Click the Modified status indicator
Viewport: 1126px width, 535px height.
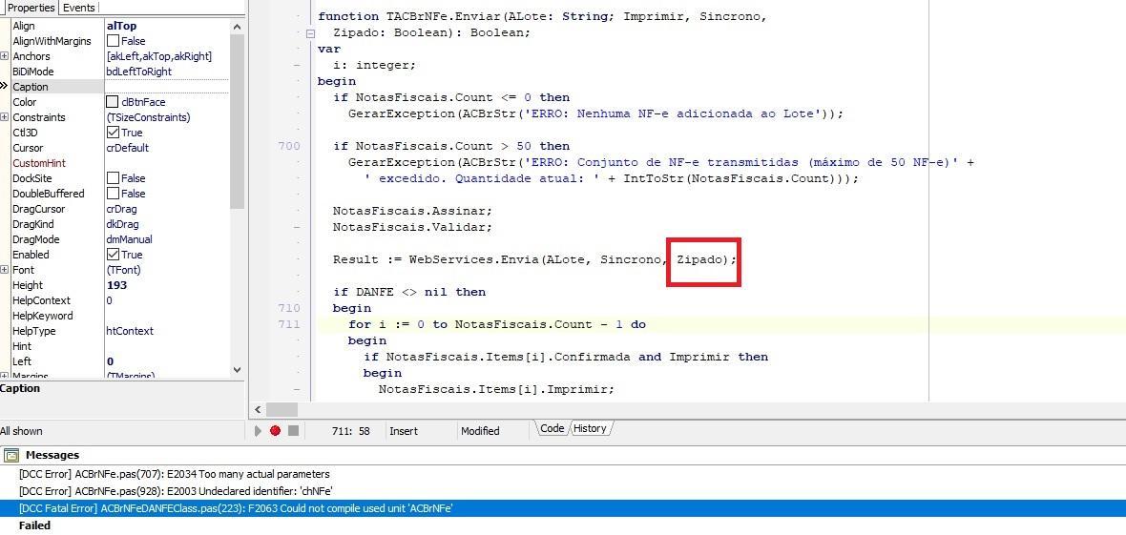click(480, 431)
